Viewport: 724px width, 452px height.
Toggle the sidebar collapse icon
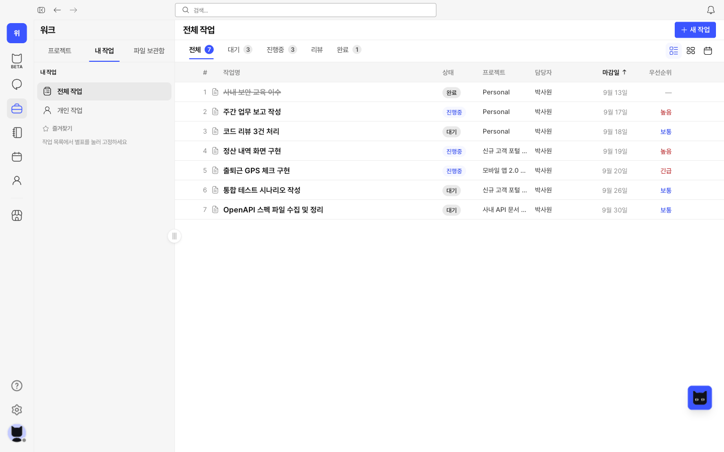click(x=41, y=10)
